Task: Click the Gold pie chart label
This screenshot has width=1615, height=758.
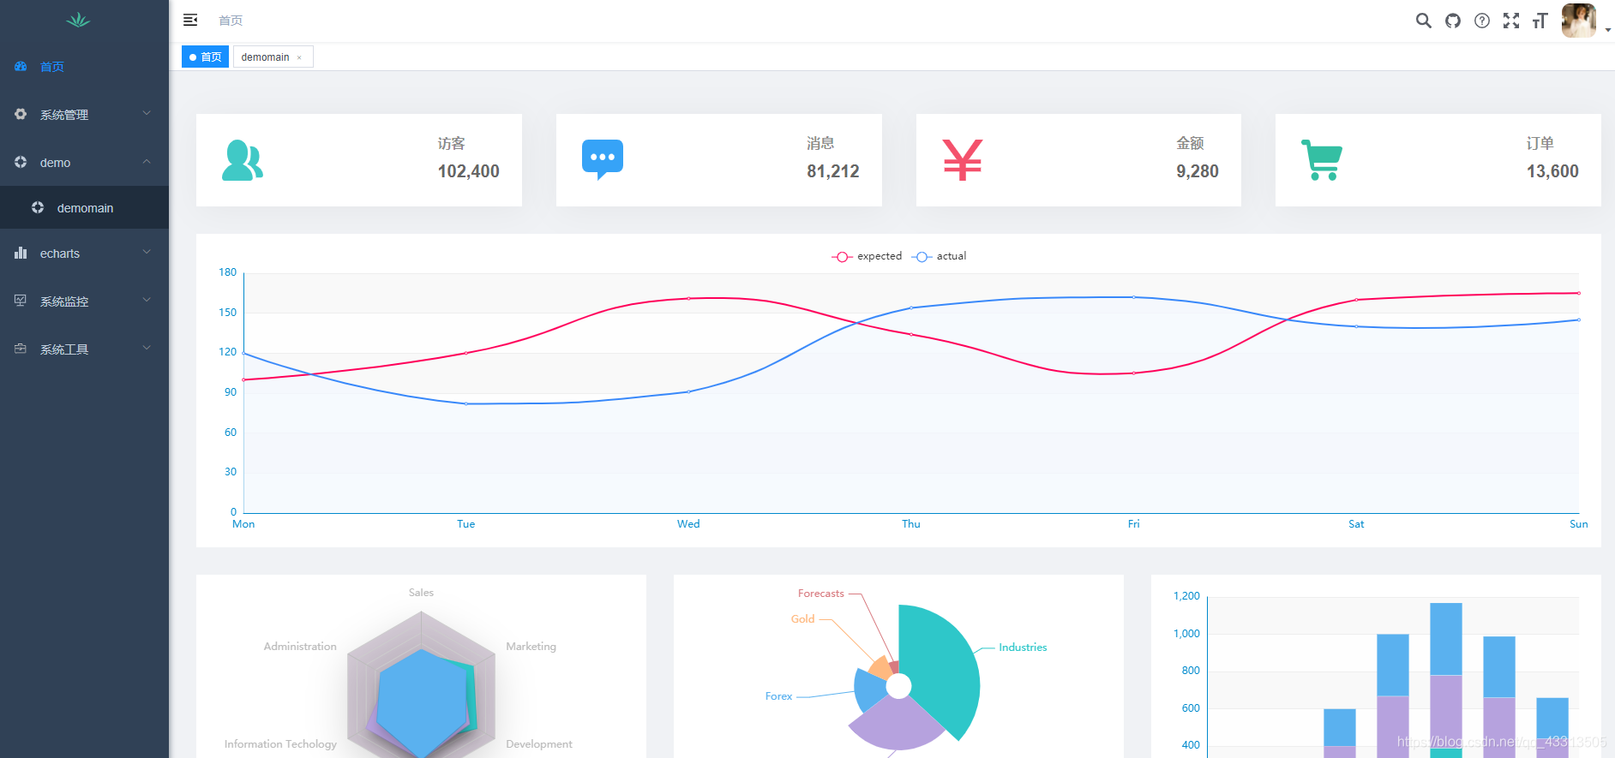Action: coord(802,619)
